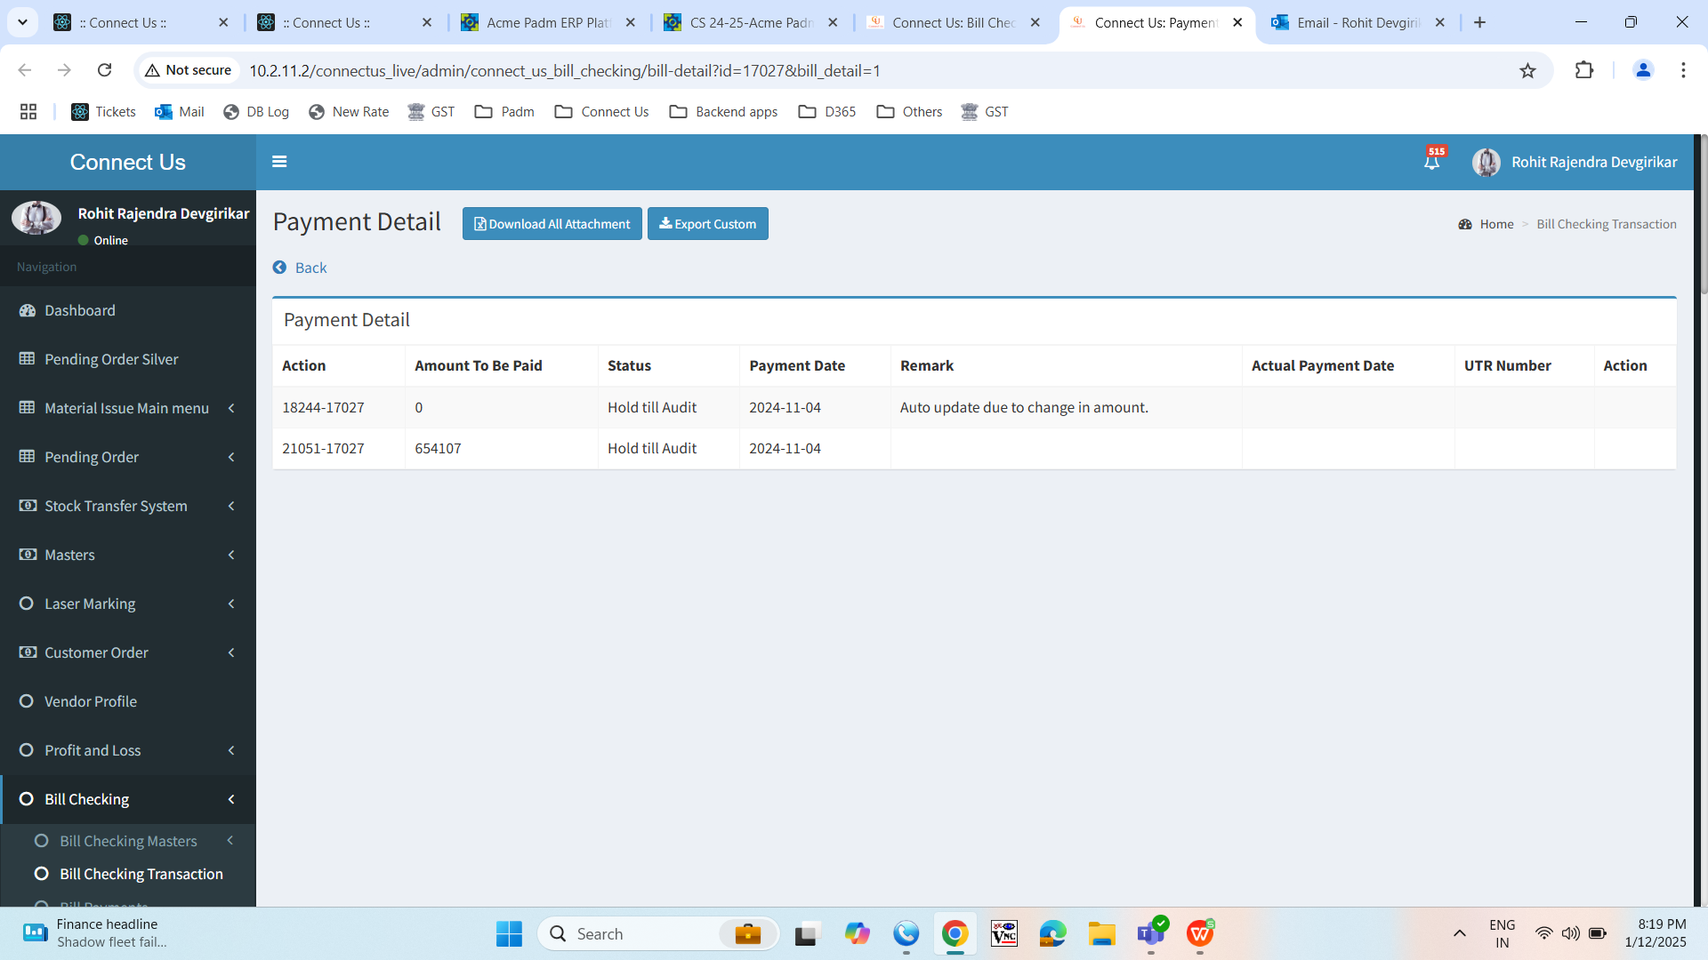This screenshot has width=1708, height=960.
Task: Click Pending Order Silver table icon
Action: pos(28,359)
